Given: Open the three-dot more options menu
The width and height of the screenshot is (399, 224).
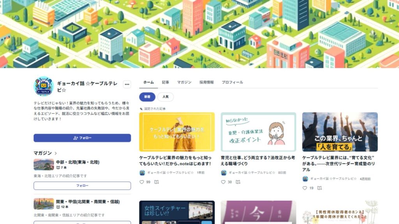Looking at the screenshot, I should point(127,84).
